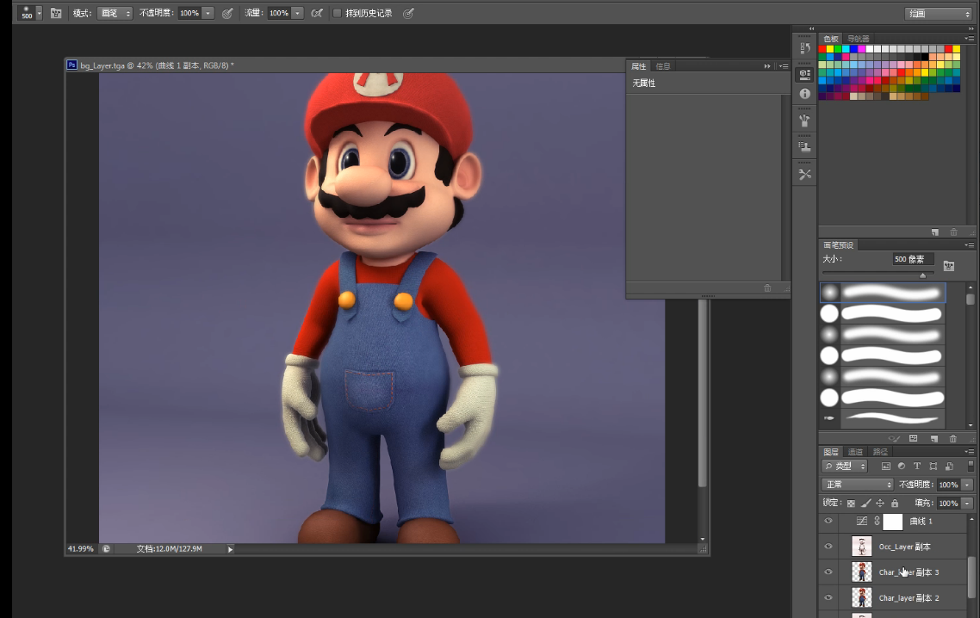Viewport: 980px width, 618px height.
Task: Filter layers by type layers (T icon)
Action: point(916,467)
